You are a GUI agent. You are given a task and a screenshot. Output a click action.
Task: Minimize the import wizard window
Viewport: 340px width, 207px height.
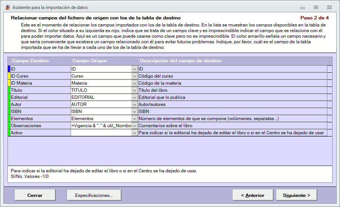[303, 7]
